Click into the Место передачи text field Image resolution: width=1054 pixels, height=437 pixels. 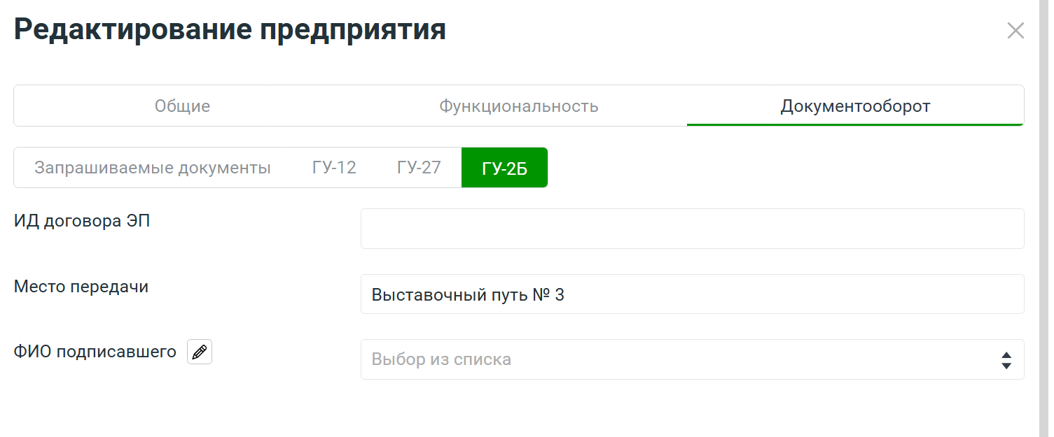[x=770, y=294]
